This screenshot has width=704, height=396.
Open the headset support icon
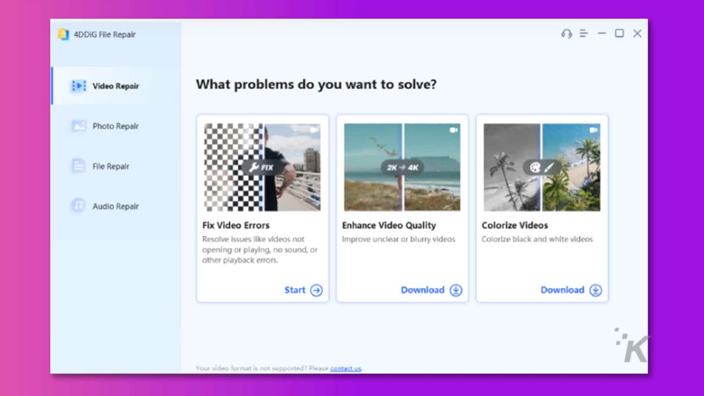pyautogui.click(x=566, y=34)
